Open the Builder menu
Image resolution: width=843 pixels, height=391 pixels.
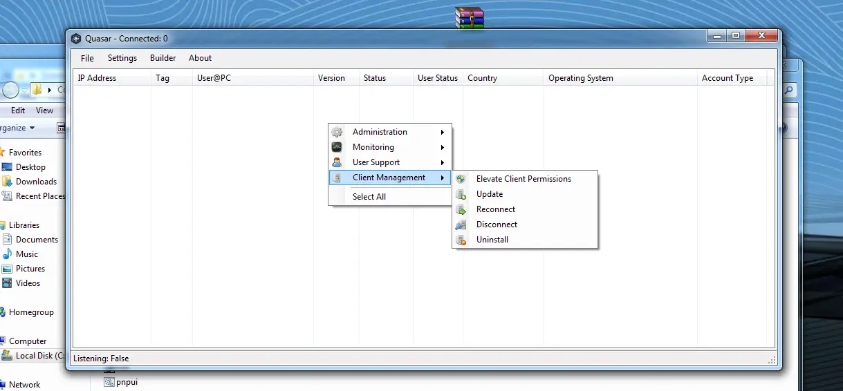[x=163, y=58]
